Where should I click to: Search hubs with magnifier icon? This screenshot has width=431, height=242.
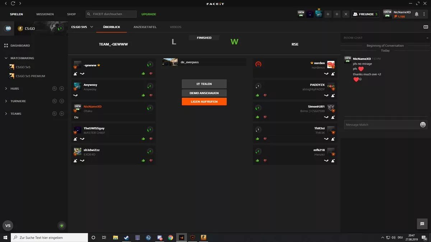click(55, 89)
